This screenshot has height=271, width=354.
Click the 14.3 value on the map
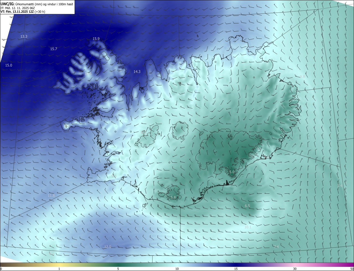137,71
